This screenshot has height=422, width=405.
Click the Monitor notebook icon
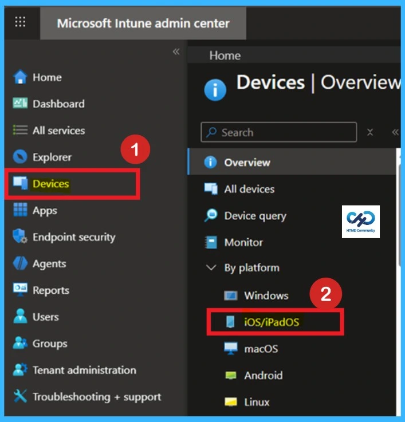pyautogui.click(x=211, y=242)
